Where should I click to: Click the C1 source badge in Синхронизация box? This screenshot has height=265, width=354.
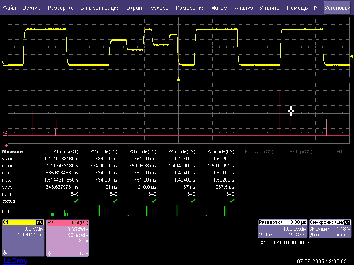pyautogui.click(x=347, y=223)
